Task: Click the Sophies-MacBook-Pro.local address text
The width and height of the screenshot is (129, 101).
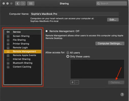Action: [44, 21]
